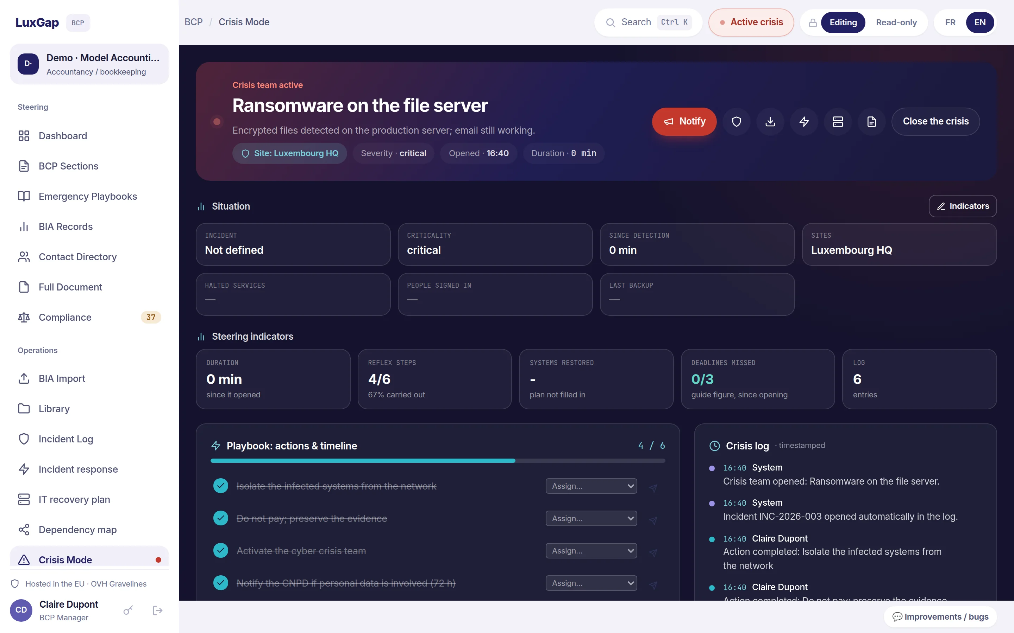Click the document icon in crisis header
Screen dimensions: 1014x633
[x=871, y=121]
